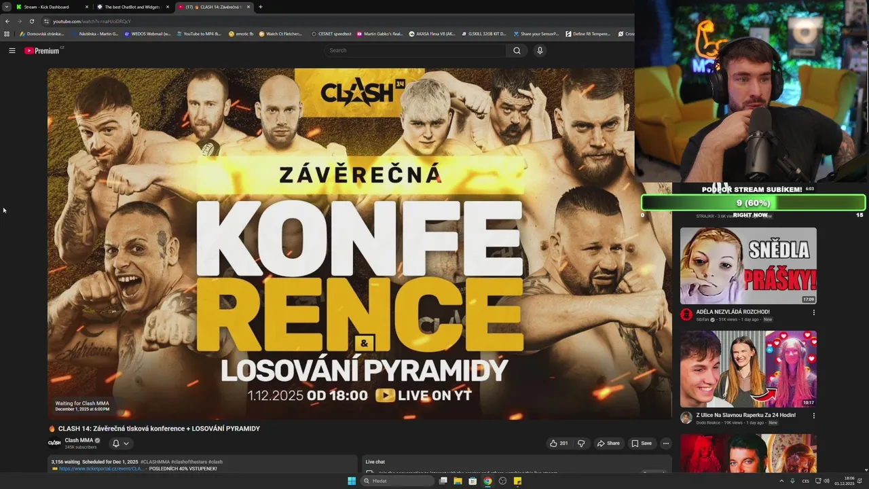Switch to The best ChatBot and Widgets tab
This screenshot has width=869, height=489.
click(132, 7)
